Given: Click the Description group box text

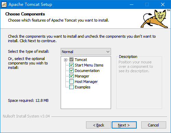Looking at the screenshot, I should pyautogui.click(x=136, y=66).
